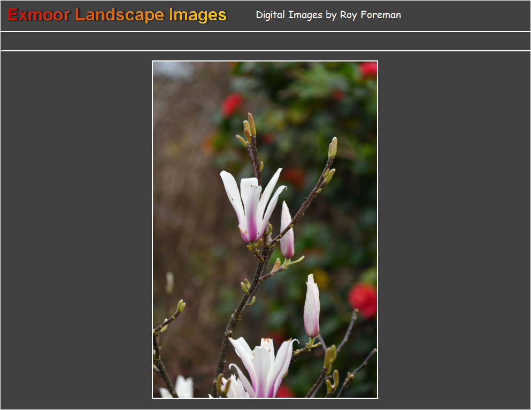
Task: Click the empty navigation strip below the header
Action: pyautogui.click(x=265, y=41)
